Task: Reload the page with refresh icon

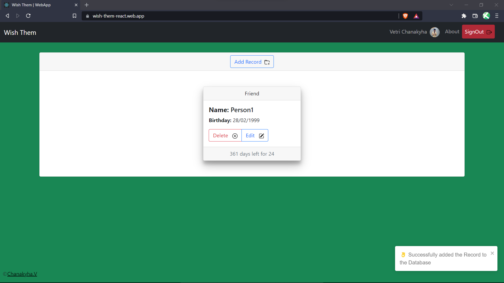Action: (x=28, y=16)
